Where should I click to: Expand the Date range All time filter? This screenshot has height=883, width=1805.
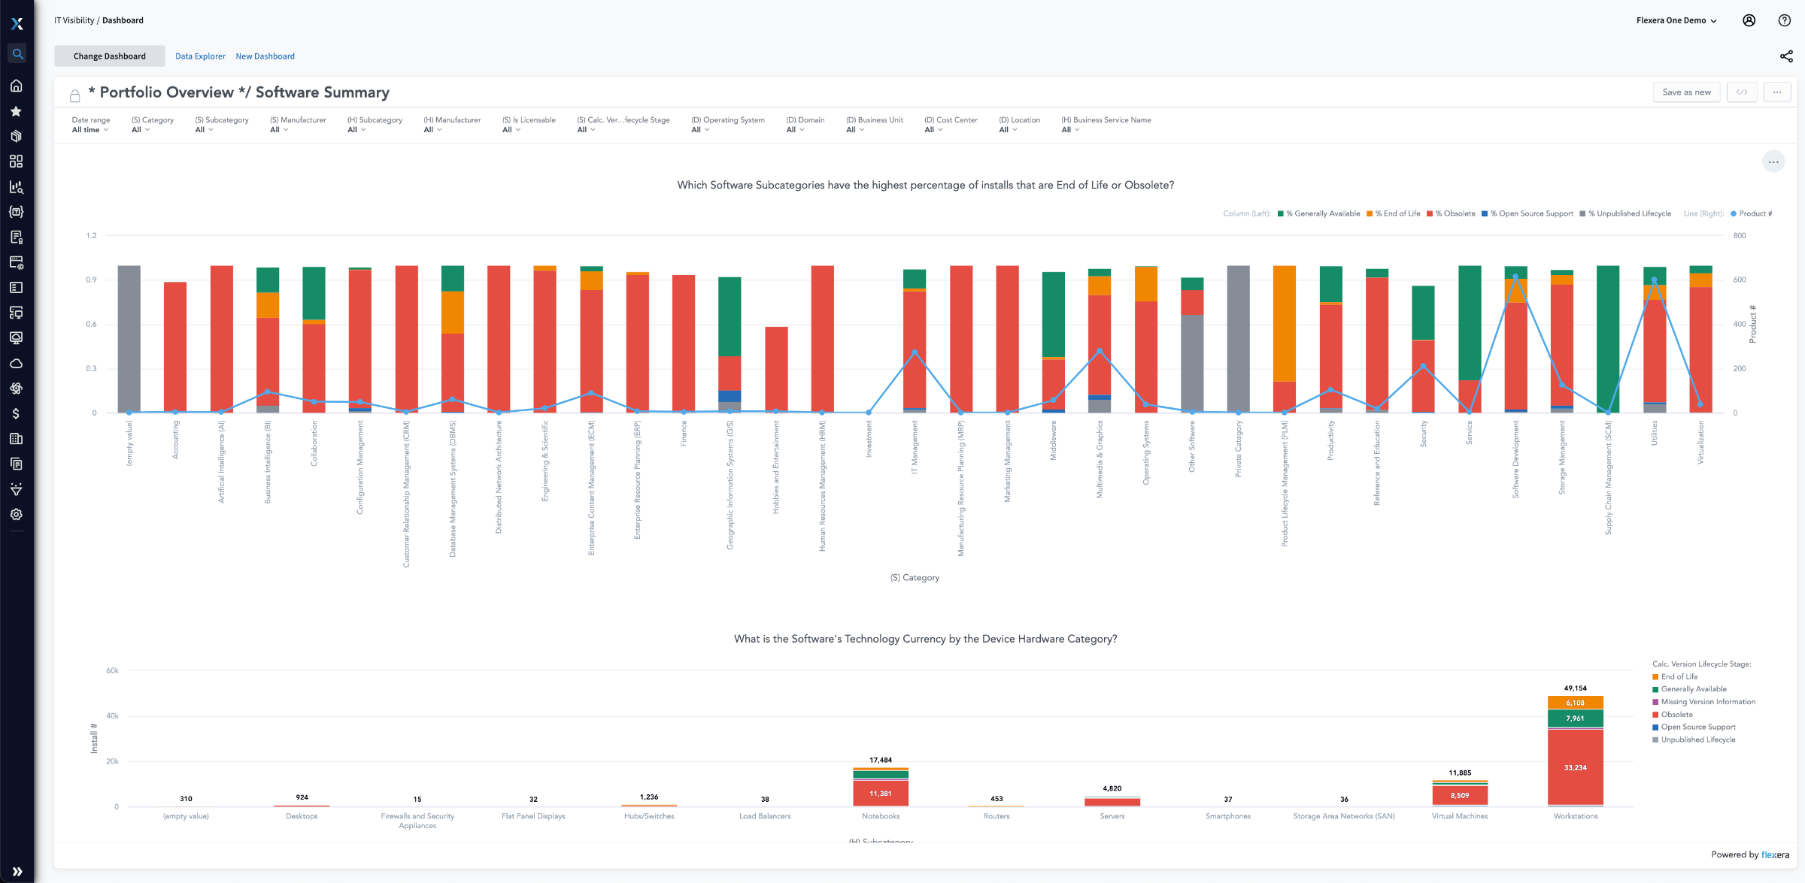pyautogui.click(x=90, y=129)
